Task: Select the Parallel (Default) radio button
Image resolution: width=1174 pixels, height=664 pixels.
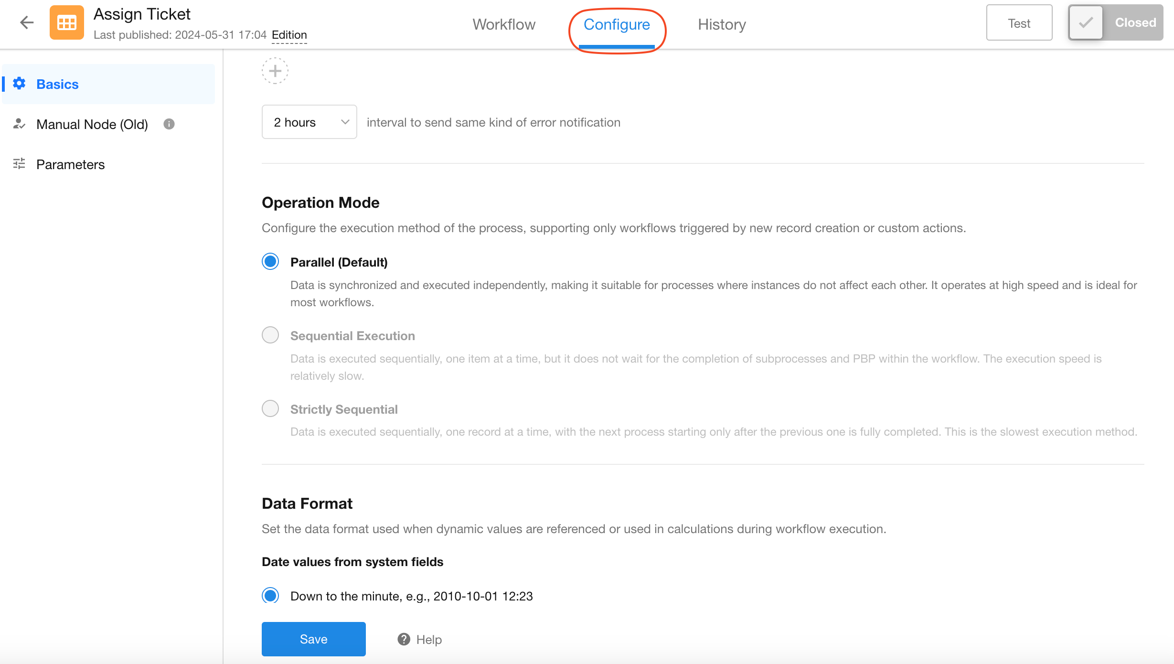Action: (x=270, y=261)
